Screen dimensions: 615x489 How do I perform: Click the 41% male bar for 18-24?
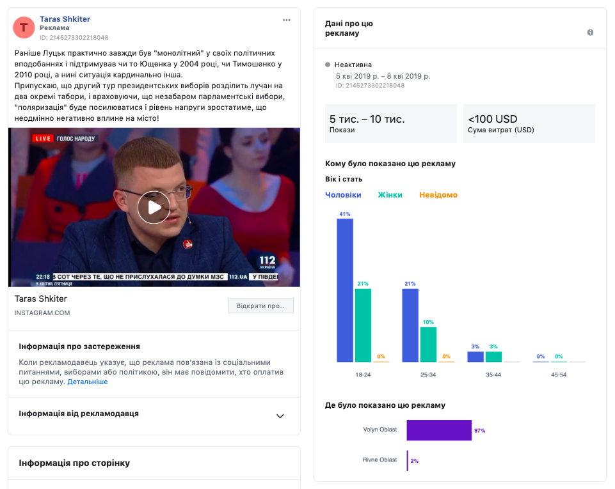345,291
